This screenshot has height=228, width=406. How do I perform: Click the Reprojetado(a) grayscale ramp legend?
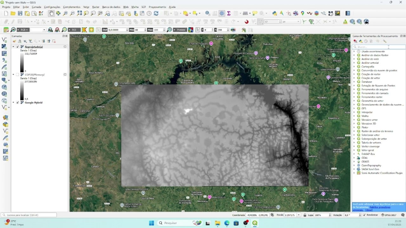(22, 62)
